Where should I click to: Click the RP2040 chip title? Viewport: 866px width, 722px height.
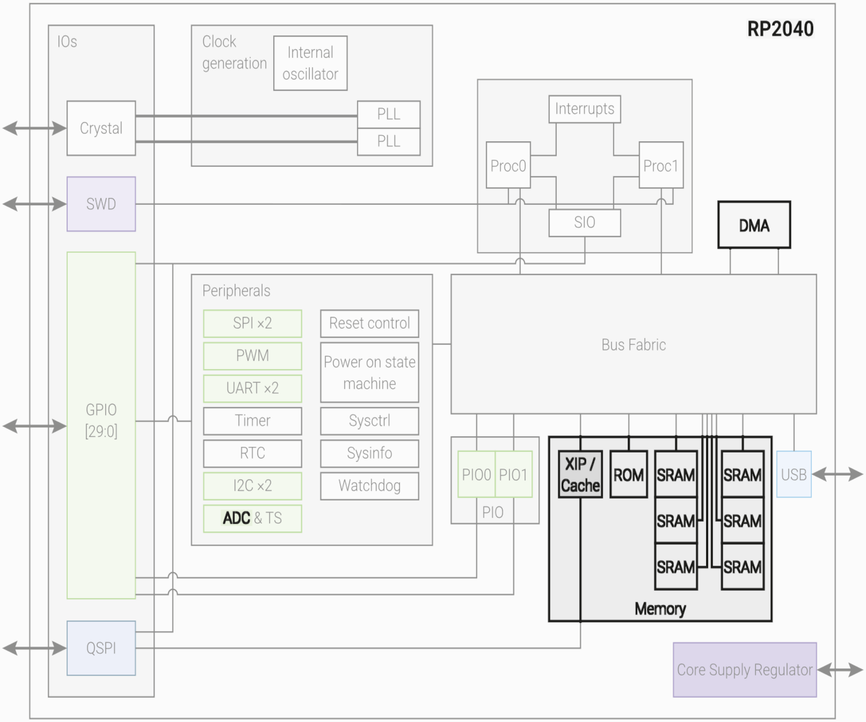point(780,29)
